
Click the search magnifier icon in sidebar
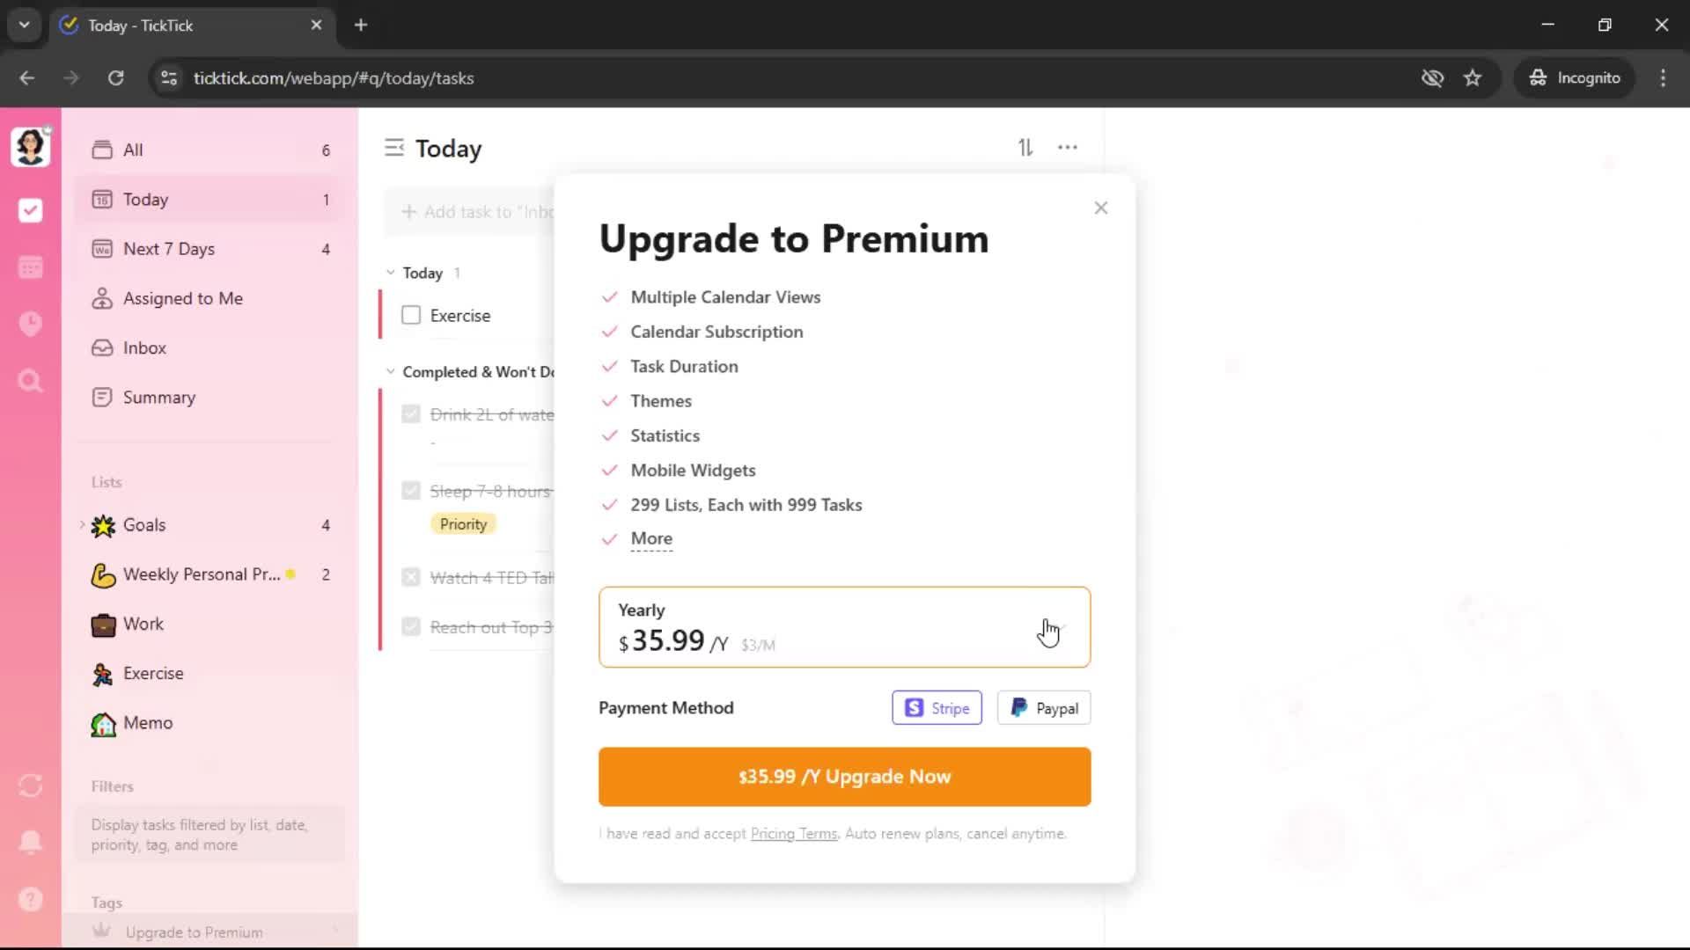tap(31, 381)
